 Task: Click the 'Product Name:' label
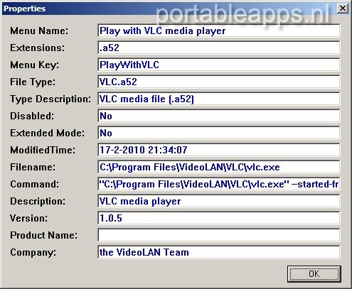pos(43,235)
